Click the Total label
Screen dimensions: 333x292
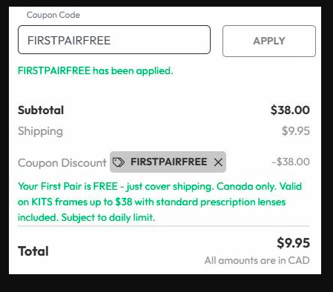tap(33, 251)
